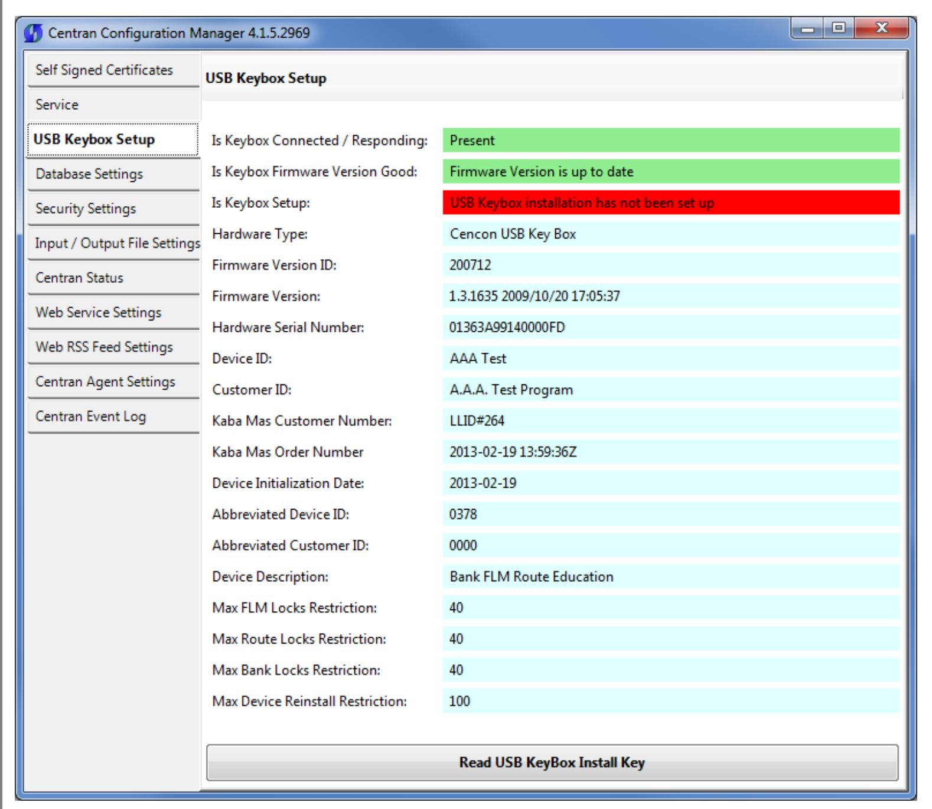Click Abbreviated Customer ID value 0000

671,546
